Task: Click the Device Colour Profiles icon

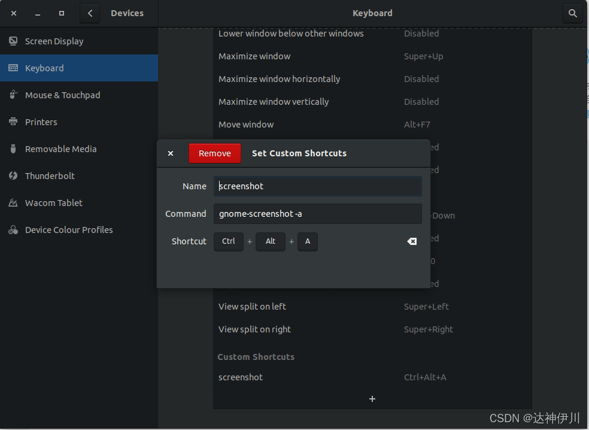Action: pyautogui.click(x=13, y=229)
